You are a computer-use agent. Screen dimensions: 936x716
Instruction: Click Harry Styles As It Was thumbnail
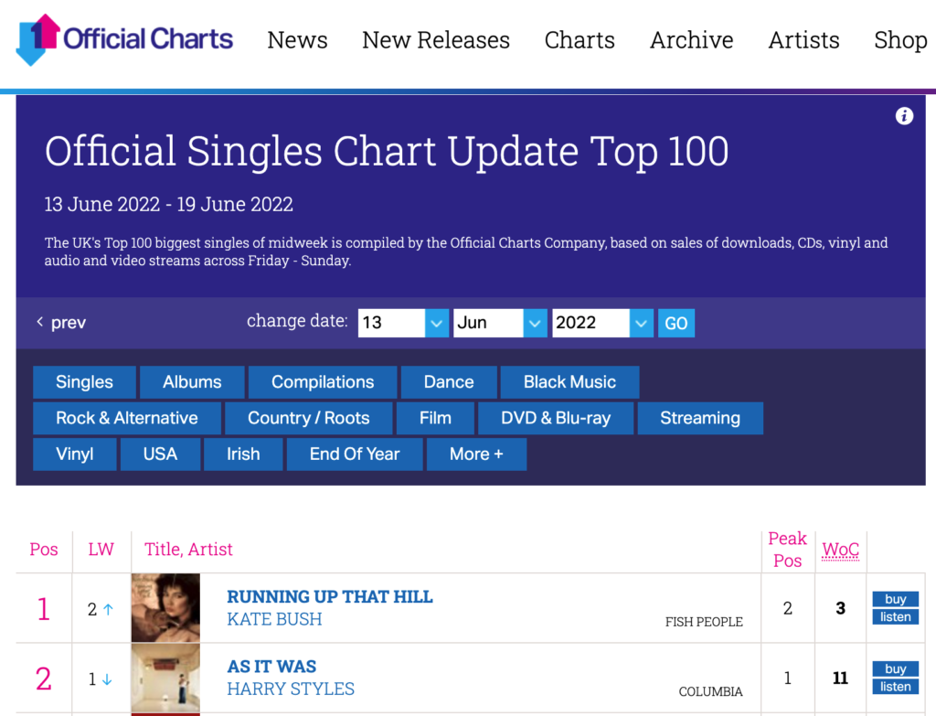pyautogui.click(x=166, y=678)
